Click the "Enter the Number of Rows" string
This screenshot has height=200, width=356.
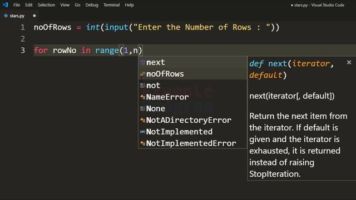[x=202, y=27]
